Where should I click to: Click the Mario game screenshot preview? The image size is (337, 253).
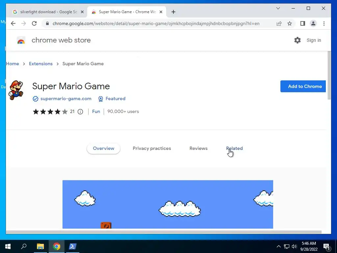(x=168, y=204)
